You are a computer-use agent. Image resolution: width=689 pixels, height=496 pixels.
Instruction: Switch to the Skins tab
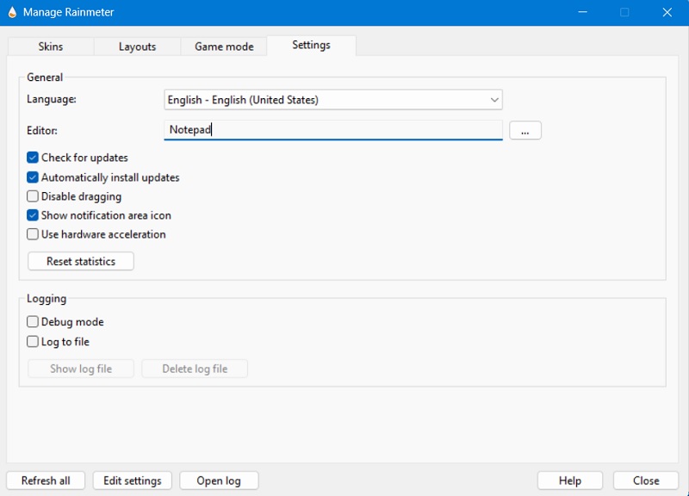point(50,46)
